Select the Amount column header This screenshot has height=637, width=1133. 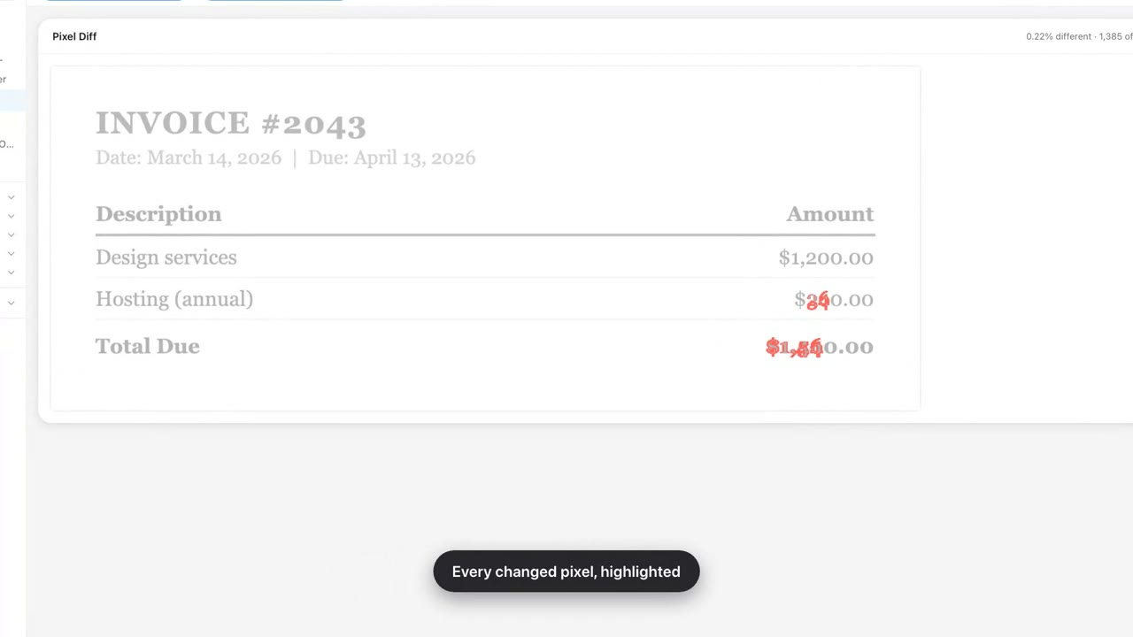[x=830, y=214]
